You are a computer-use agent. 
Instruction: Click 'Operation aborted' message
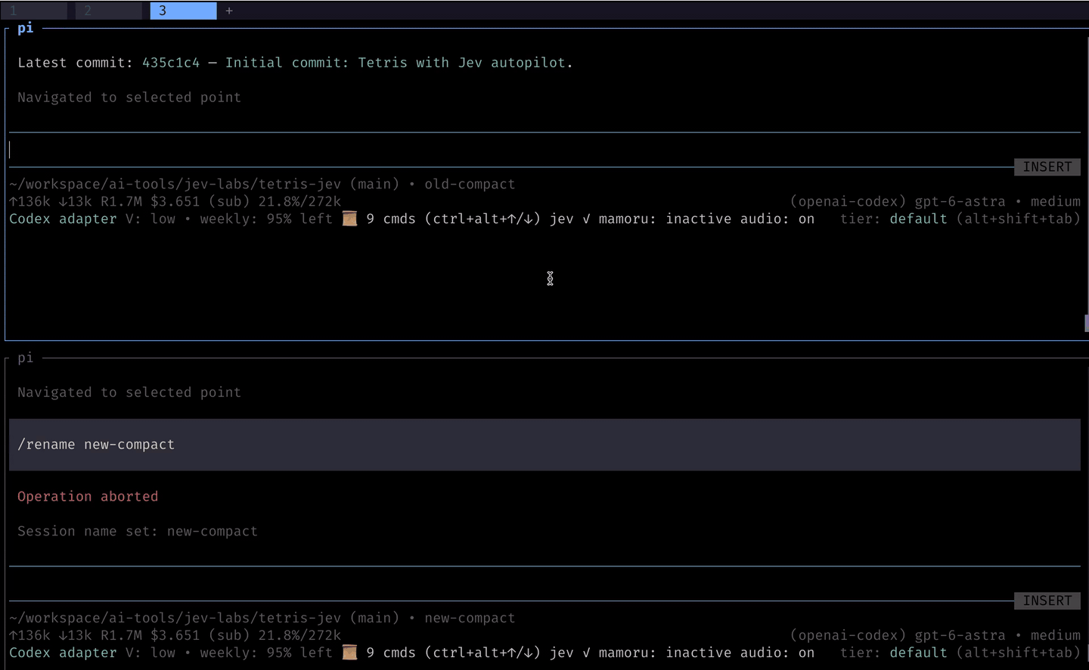pyautogui.click(x=88, y=497)
